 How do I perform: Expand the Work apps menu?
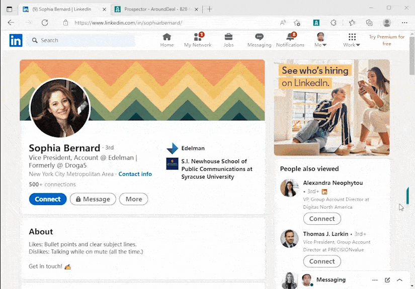tap(352, 40)
